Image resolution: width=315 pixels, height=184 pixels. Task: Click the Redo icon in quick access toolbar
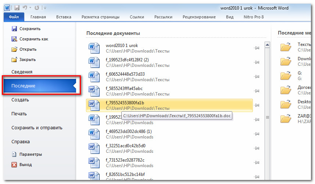pos(37,8)
